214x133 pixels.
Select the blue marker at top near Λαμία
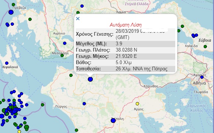coord(82,6)
